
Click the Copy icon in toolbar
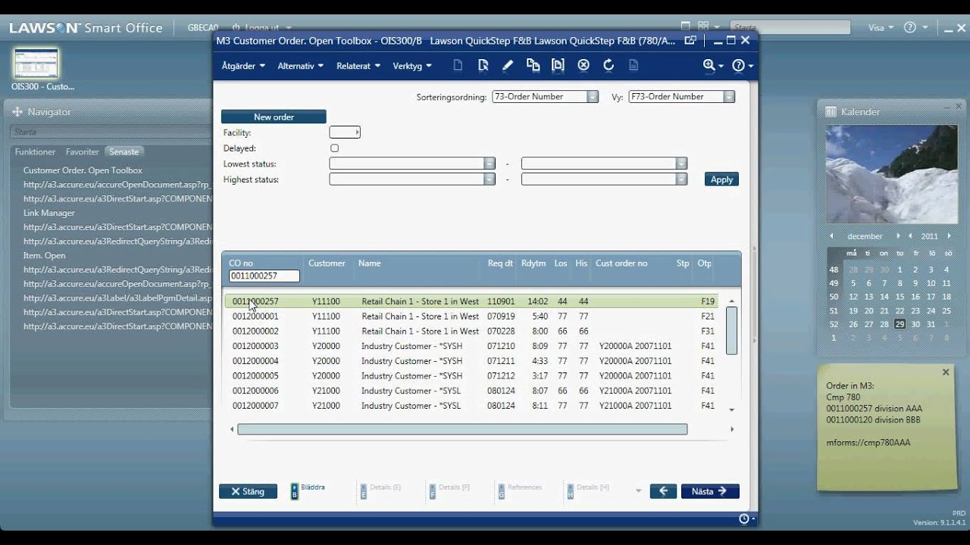pos(533,66)
